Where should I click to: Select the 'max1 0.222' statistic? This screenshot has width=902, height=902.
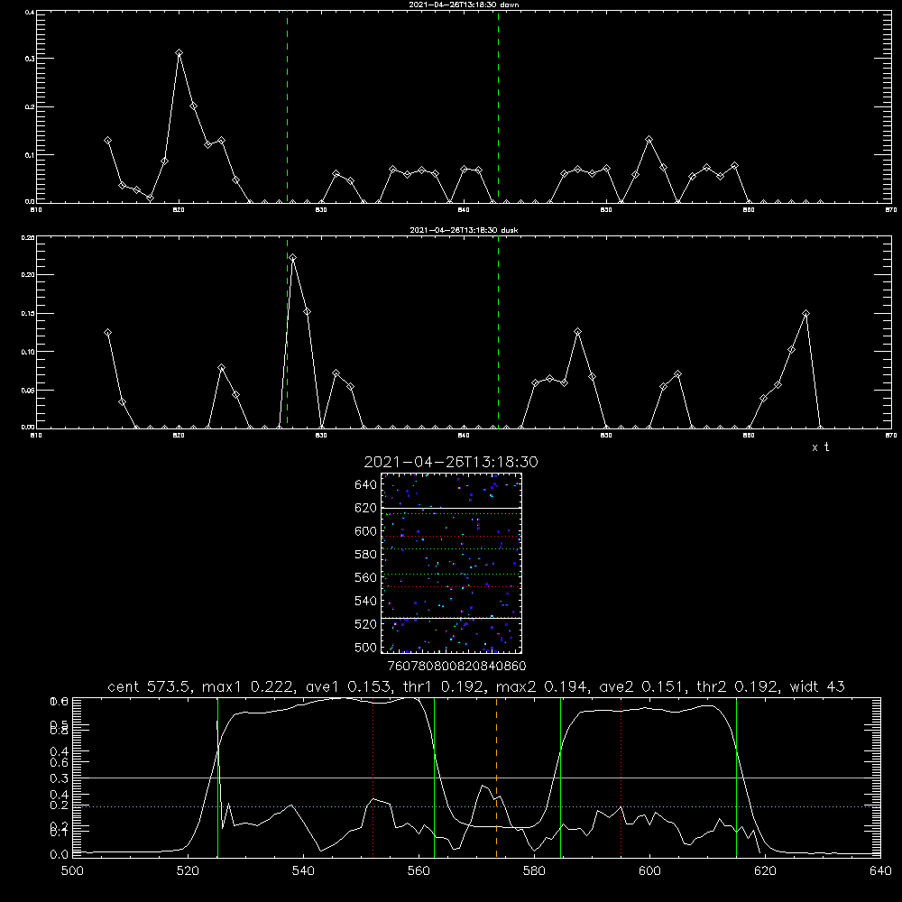[x=248, y=686]
